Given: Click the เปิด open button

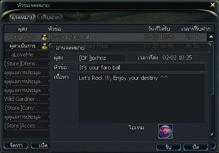Looking at the screenshot, I should tap(40, 145).
